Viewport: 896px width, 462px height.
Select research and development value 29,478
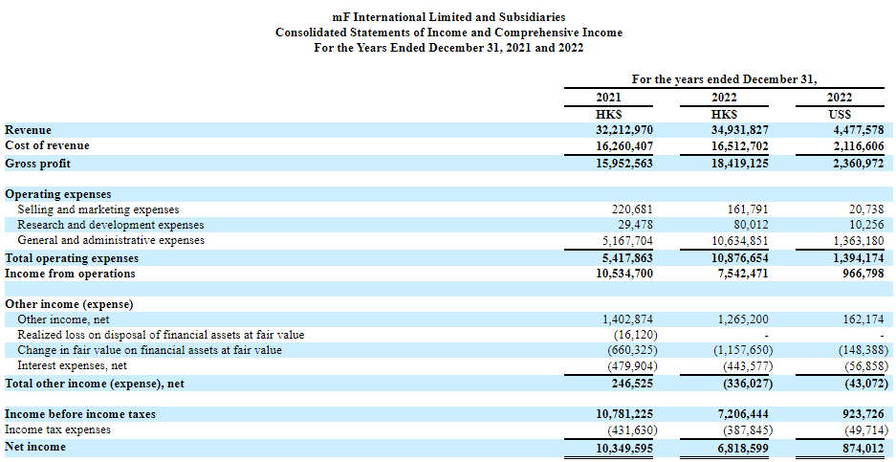coord(636,225)
